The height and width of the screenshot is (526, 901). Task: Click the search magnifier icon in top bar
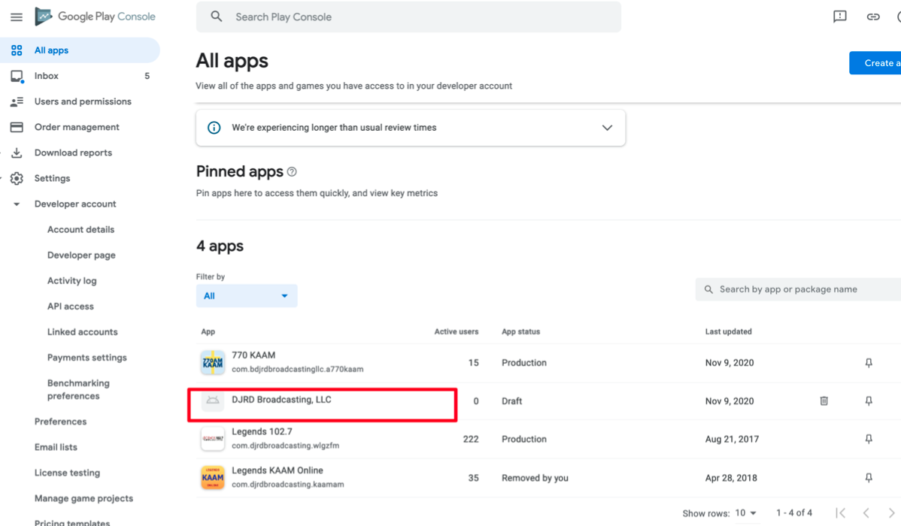216,17
